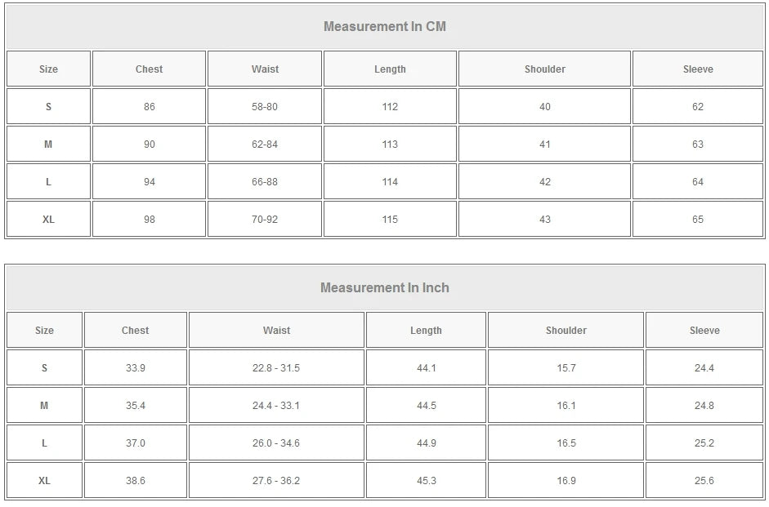Click the Shoulder header in the CM table

(545, 69)
